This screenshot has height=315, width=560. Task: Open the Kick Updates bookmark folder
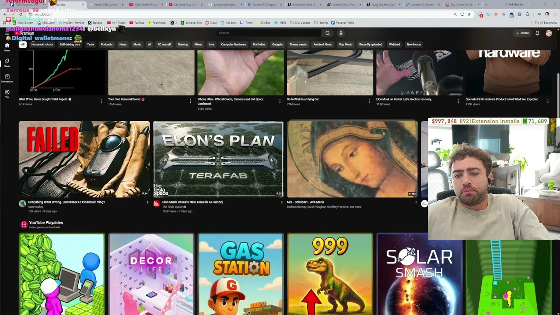[300, 23]
